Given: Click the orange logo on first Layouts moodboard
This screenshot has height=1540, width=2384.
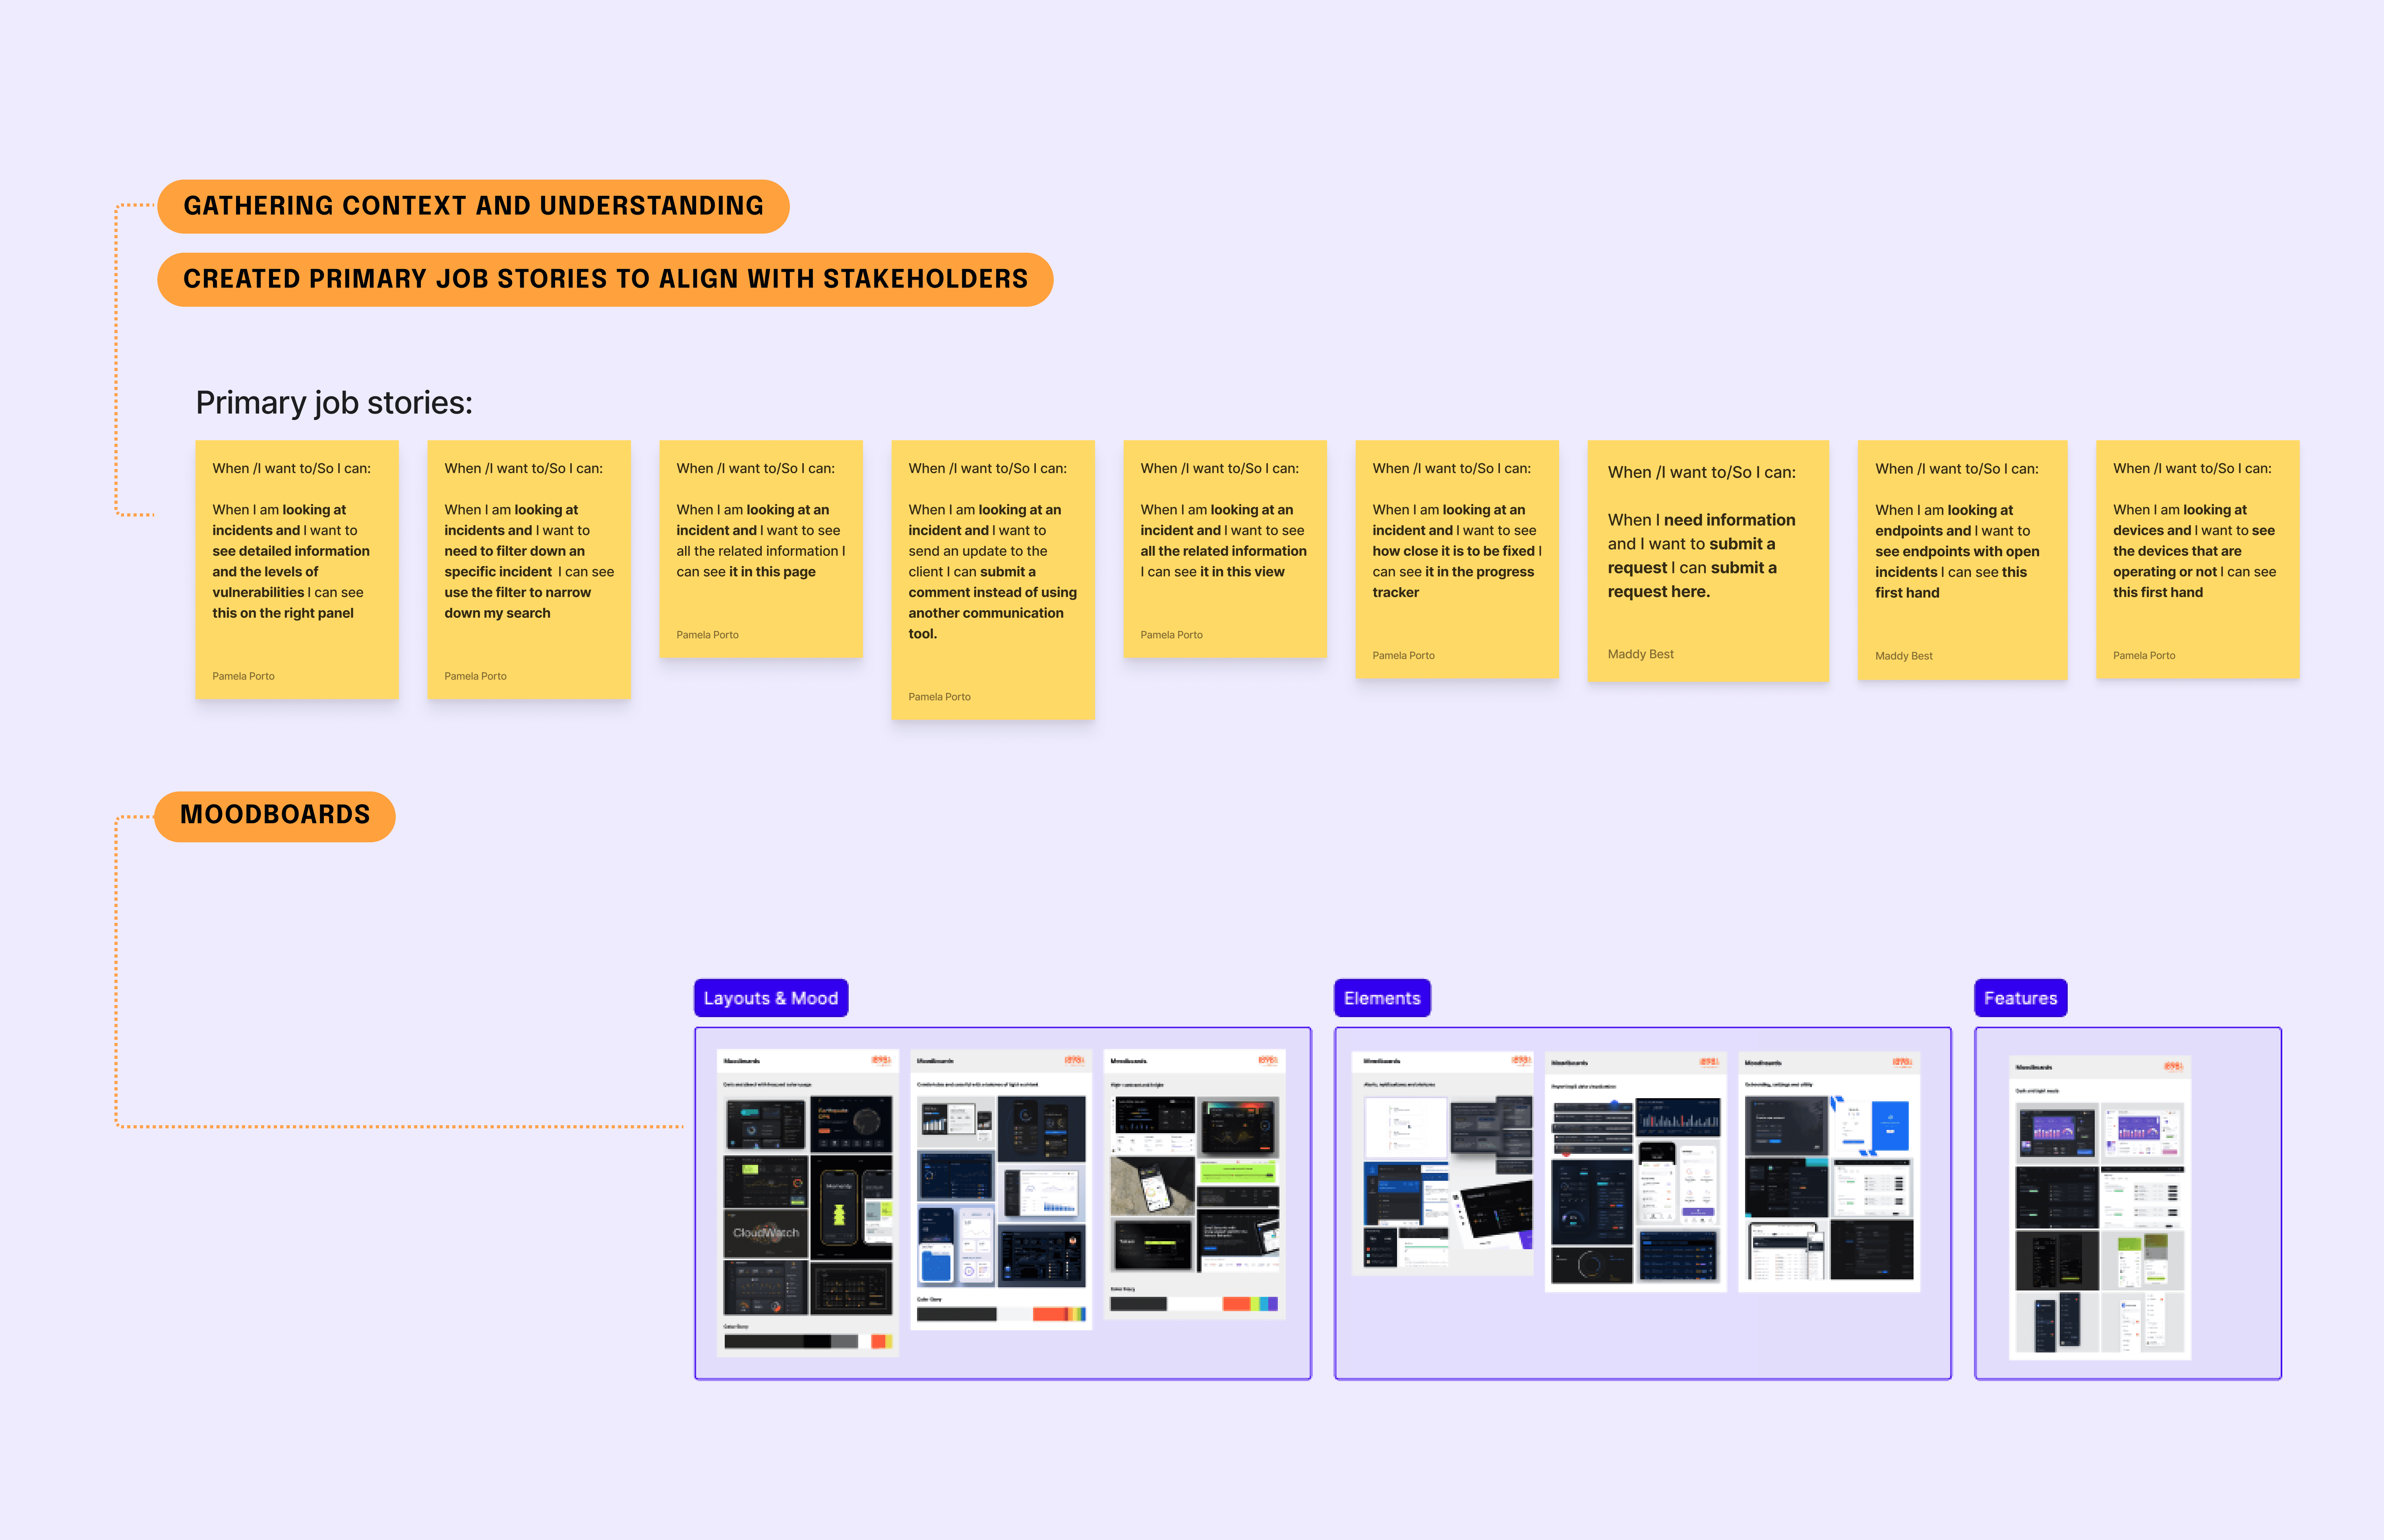Looking at the screenshot, I should pyautogui.click(x=880, y=1060).
